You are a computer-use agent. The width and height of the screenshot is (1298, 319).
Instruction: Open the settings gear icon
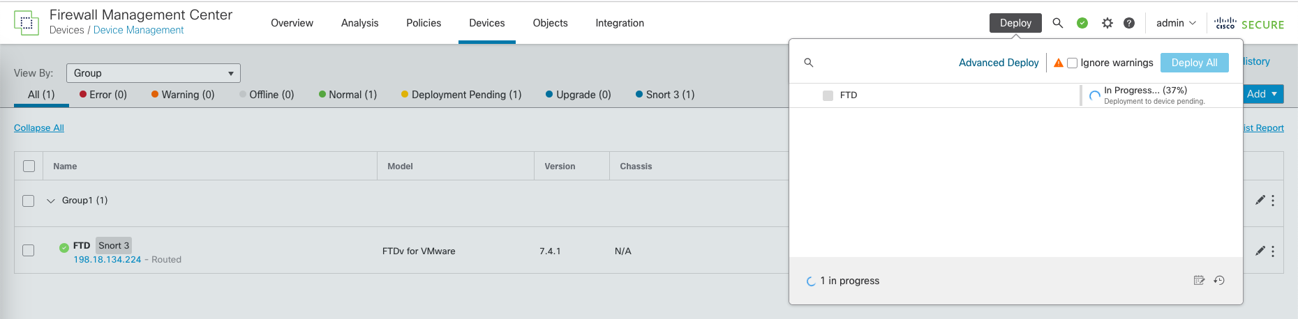pos(1107,23)
